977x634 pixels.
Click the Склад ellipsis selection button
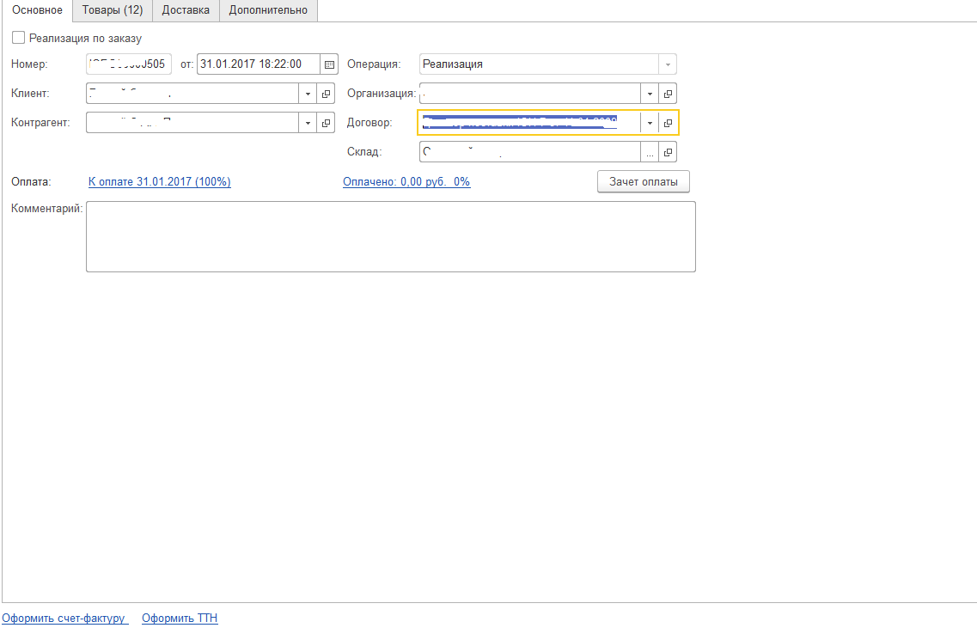click(650, 152)
